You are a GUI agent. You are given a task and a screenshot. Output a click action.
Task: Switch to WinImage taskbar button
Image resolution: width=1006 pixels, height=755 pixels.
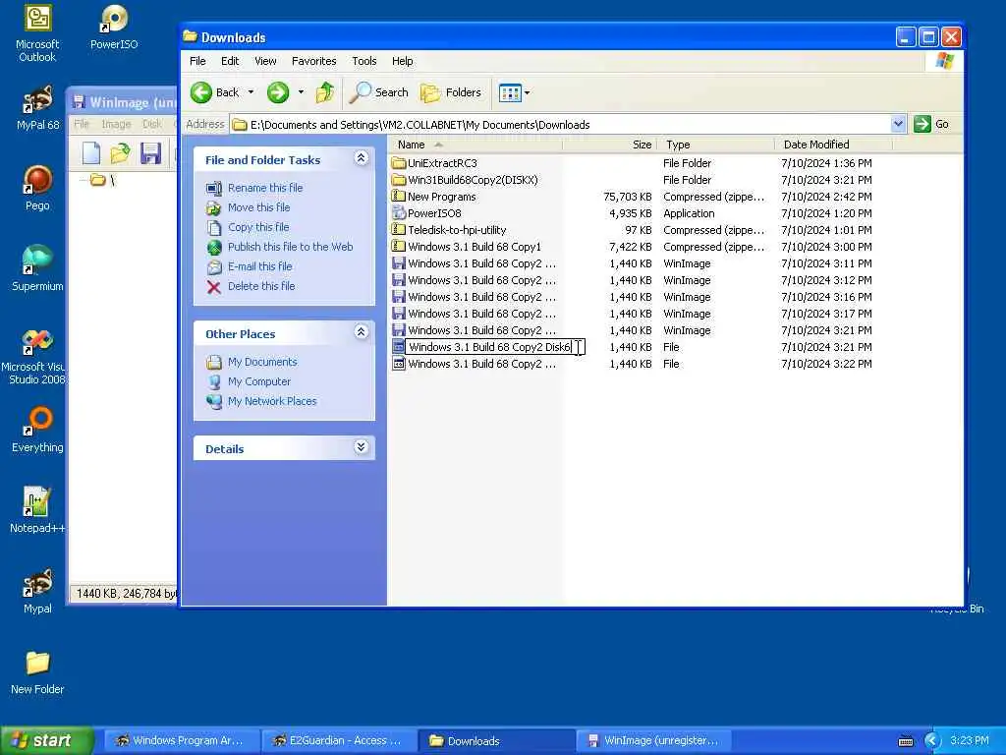[653, 741]
